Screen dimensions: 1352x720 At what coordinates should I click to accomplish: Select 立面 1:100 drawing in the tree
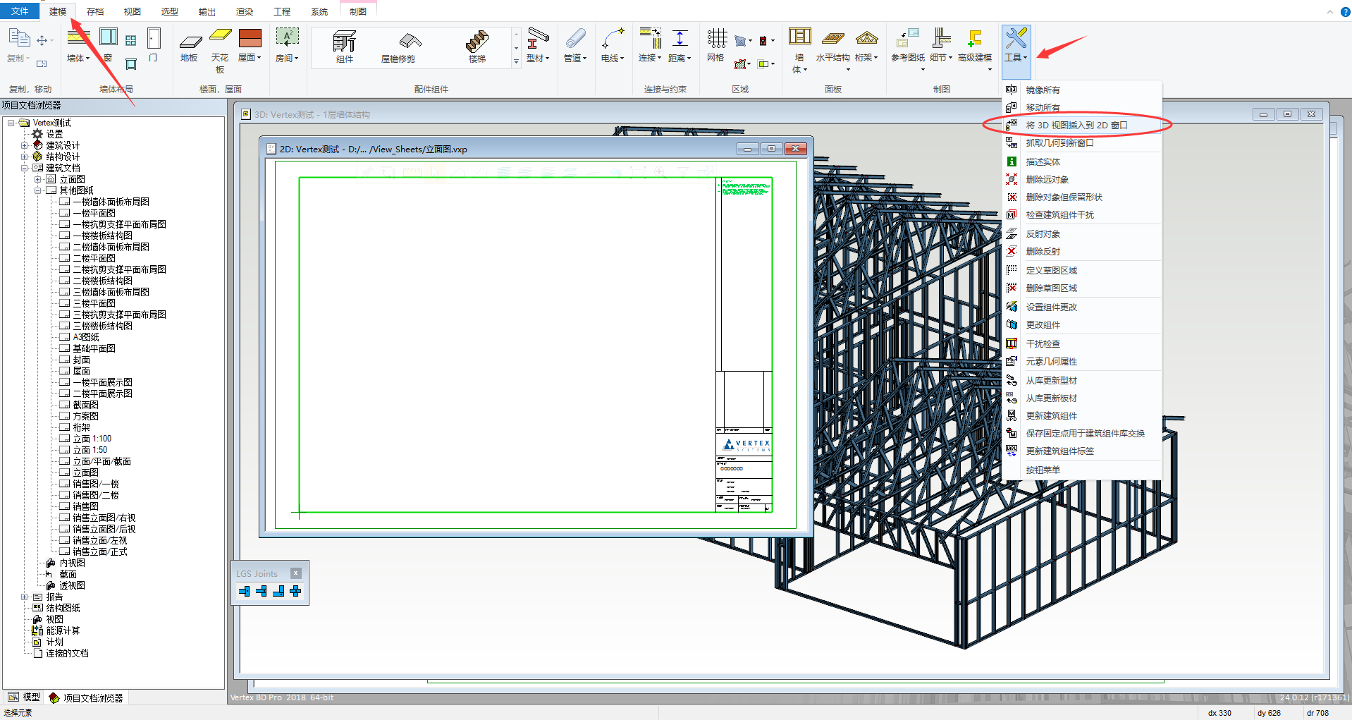(92, 439)
